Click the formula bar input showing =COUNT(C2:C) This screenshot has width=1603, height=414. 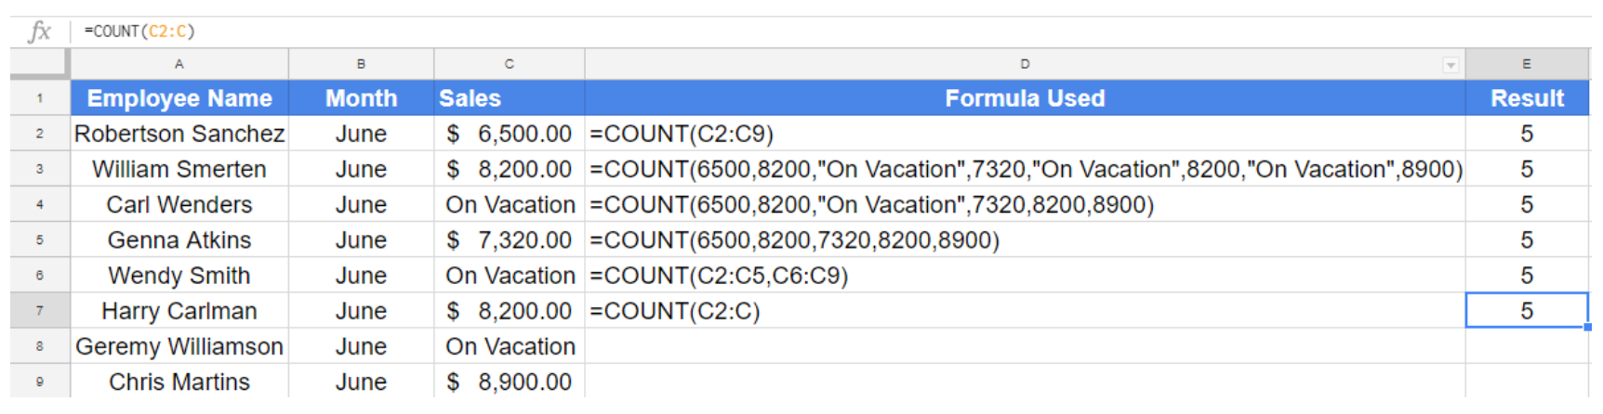[x=372, y=32]
